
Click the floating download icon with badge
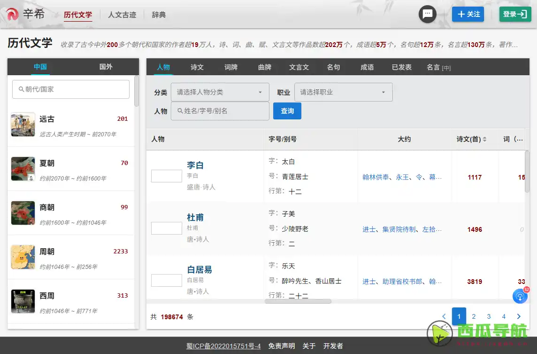pos(520,296)
